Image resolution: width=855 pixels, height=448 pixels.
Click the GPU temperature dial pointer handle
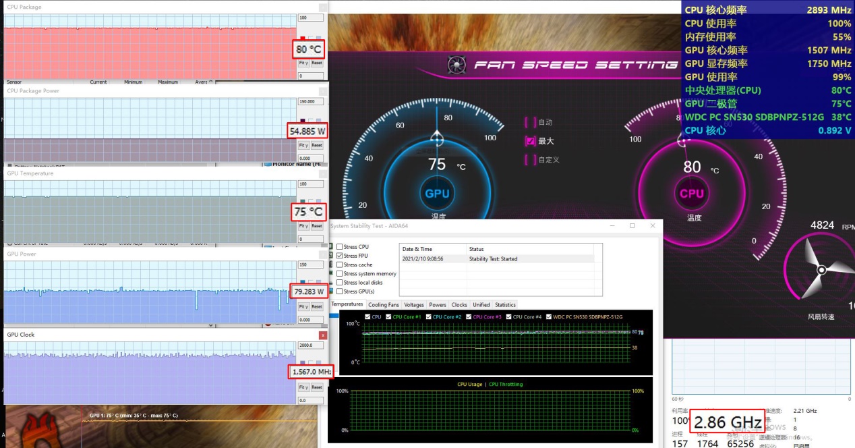pos(437,139)
